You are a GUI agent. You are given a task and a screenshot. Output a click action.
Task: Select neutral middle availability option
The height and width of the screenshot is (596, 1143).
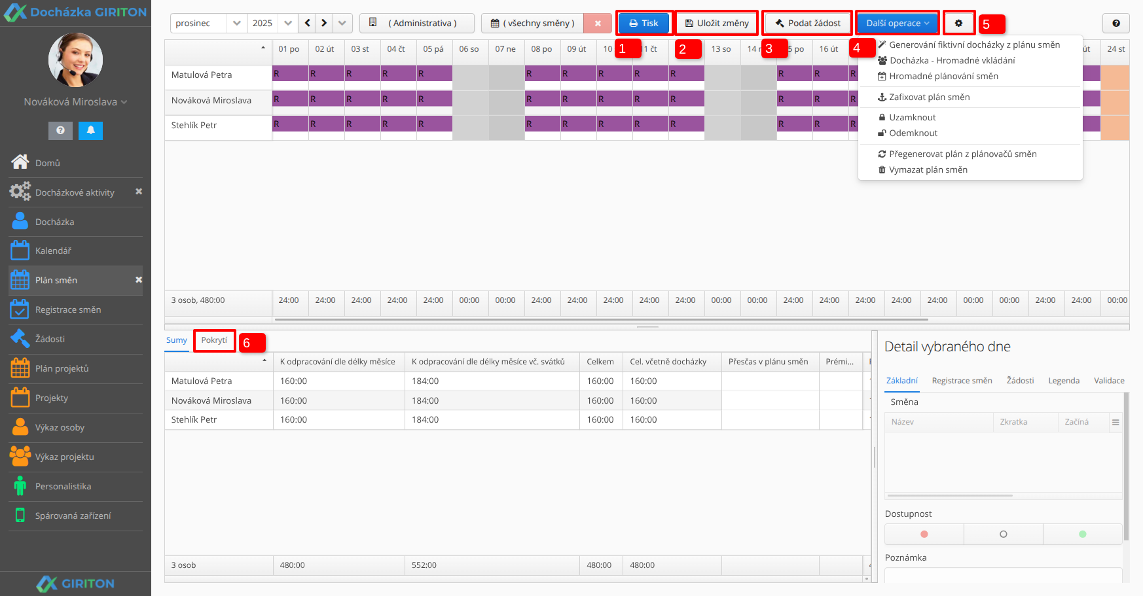pyautogui.click(x=1003, y=534)
